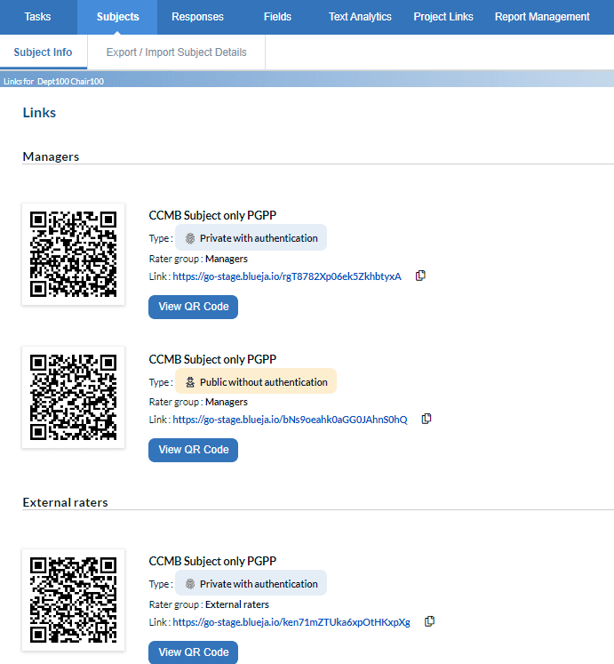Click the 'External raters' section heading

tap(65, 502)
